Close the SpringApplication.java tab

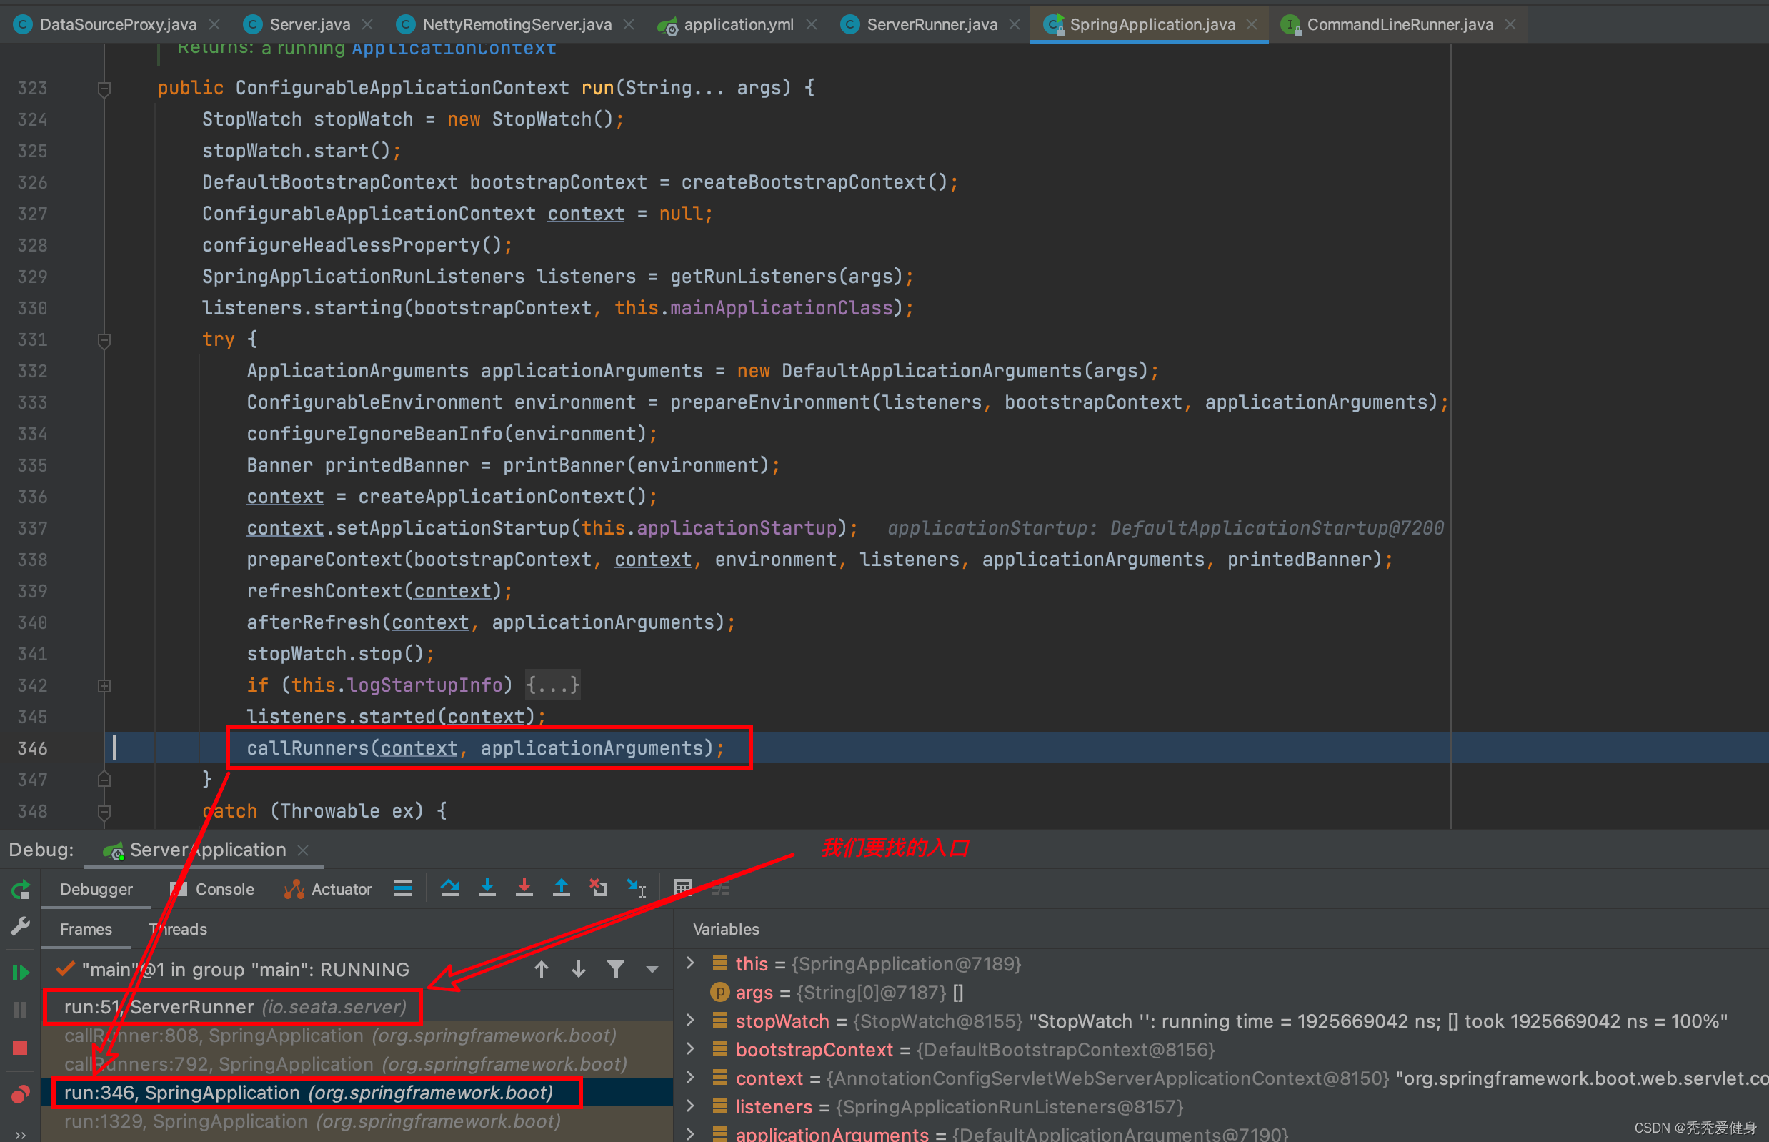coord(1252,24)
